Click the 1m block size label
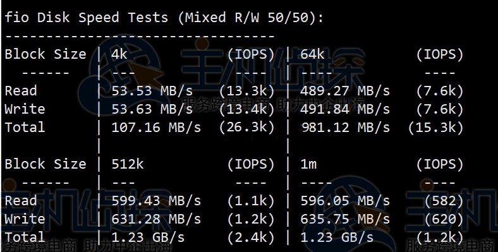498x252 pixels. (x=308, y=164)
